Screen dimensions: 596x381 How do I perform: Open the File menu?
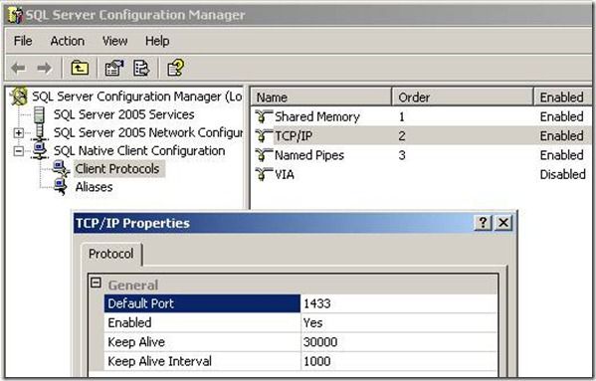tap(23, 41)
